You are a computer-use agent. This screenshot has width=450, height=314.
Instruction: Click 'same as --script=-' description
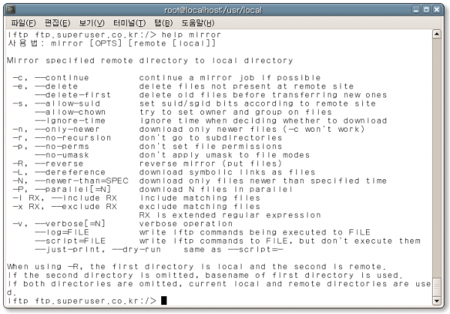[233, 250]
